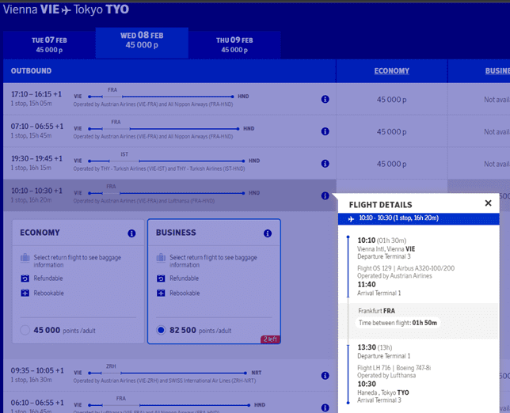Screen dimensions: 510x413
Task: Open info icon for 09:35 – 10:05 flight
Action: [325, 376]
